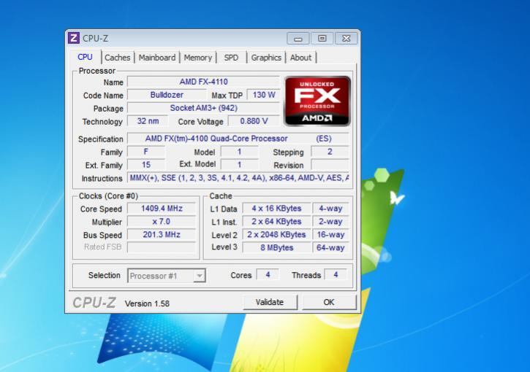Click the Level 3 value 8 MBytes
Viewport: 530px width, 372px height.
coord(276,247)
